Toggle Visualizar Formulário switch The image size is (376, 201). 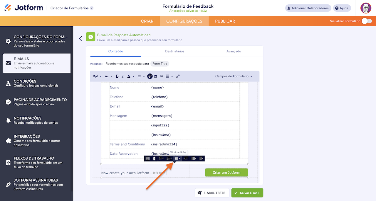(366, 21)
